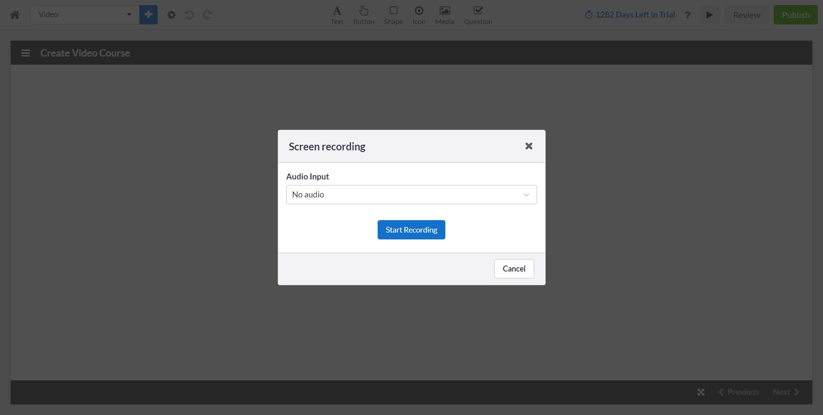Select the Button tool
This screenshot has width=823, height=415.
click(363, 15)
